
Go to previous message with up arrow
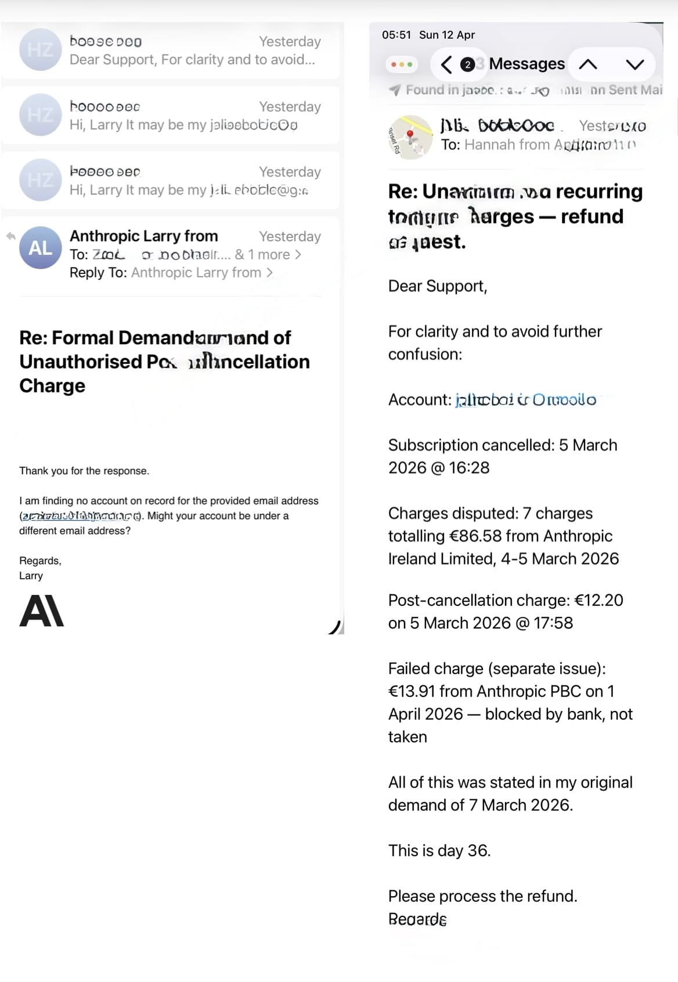point(588,64)
